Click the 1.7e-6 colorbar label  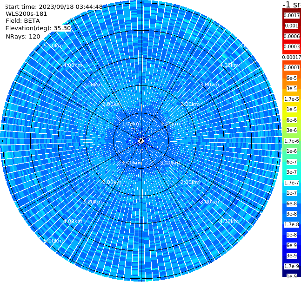[292, 141]
